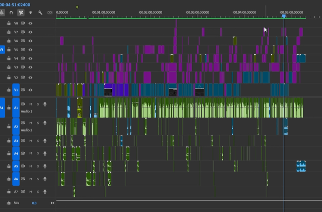Solo audio track A6
322x212 pixels.
tap(38, 179)
